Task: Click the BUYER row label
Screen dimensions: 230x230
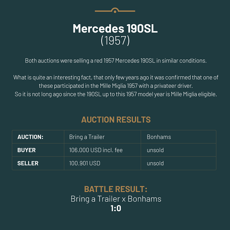Action: pyautogui.click(x=26, y=150)
